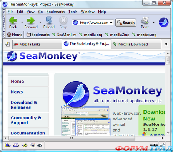173x152 pixels.
Task: Collapse the personal toolbar grippy
Action: [x=4, y=35]
